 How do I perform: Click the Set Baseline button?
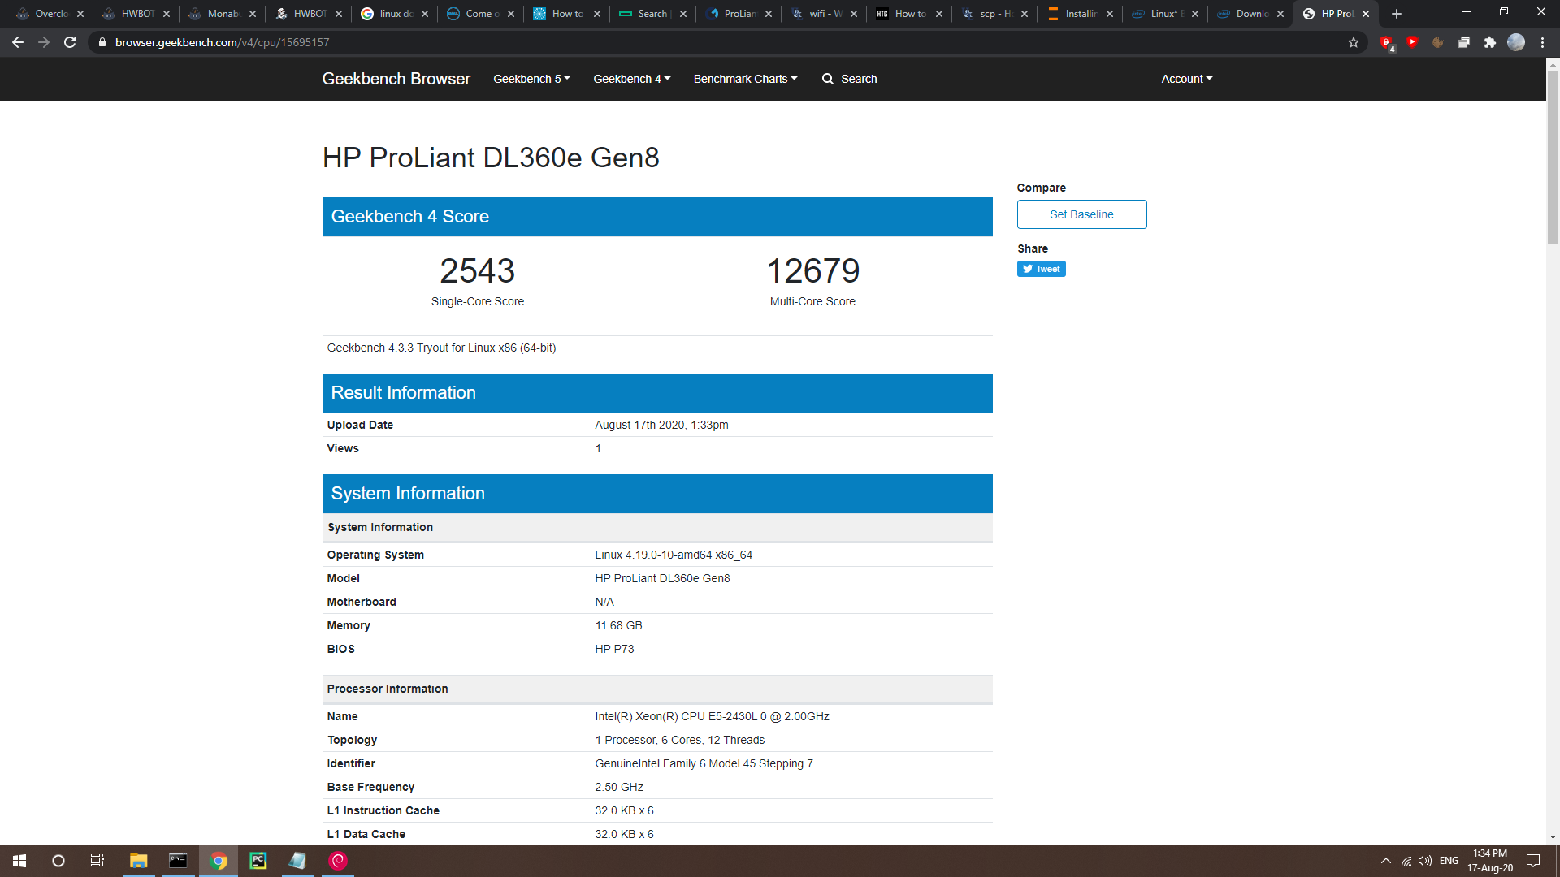1081,214
